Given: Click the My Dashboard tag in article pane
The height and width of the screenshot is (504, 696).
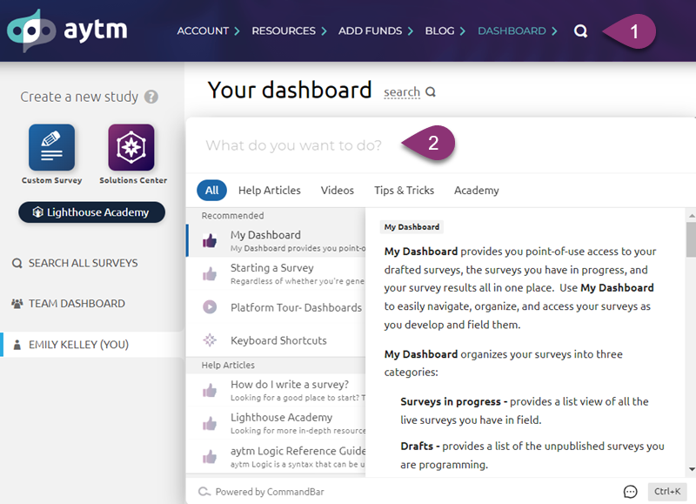Looking at the screenshot, I should pyautogui.click(x=412, y=227).
